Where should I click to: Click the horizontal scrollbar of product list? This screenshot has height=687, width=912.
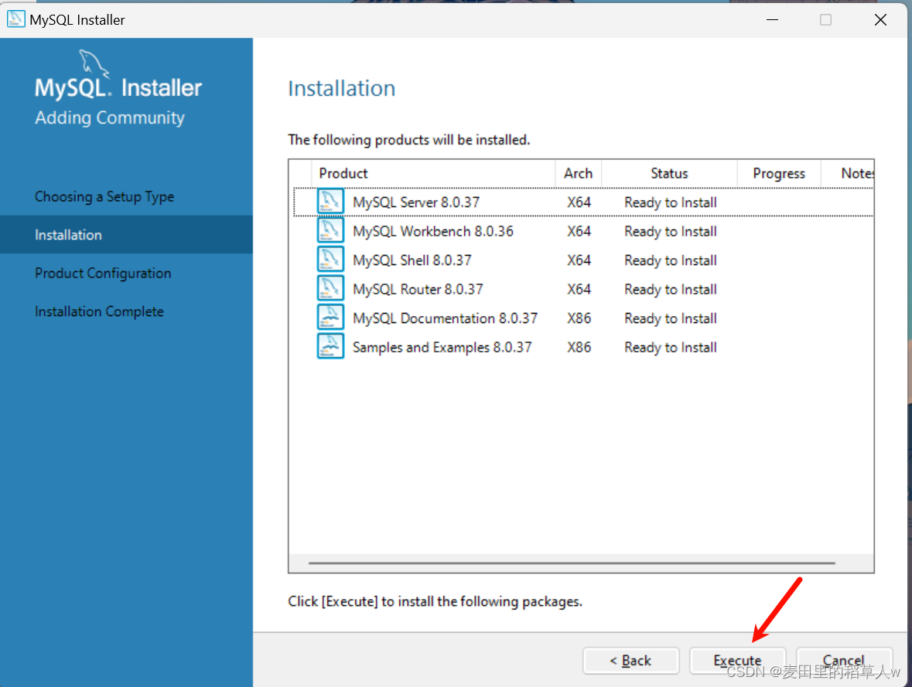[572, 563]
